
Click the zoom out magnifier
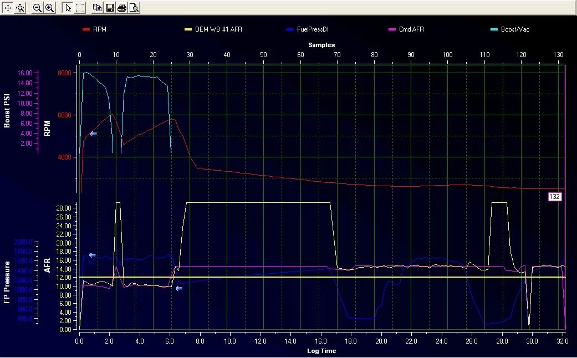tap(37, 8)
